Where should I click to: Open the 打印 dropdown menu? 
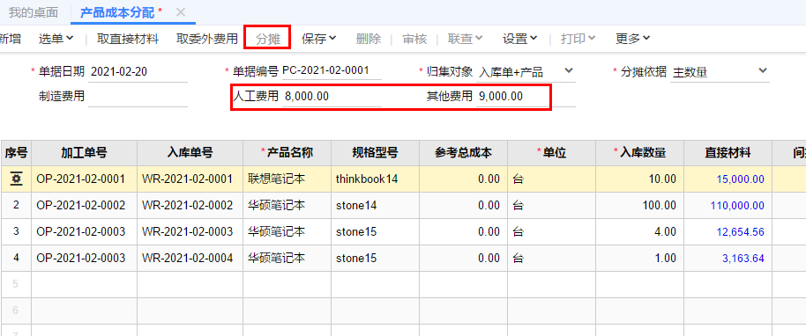(x=578, y=39)
